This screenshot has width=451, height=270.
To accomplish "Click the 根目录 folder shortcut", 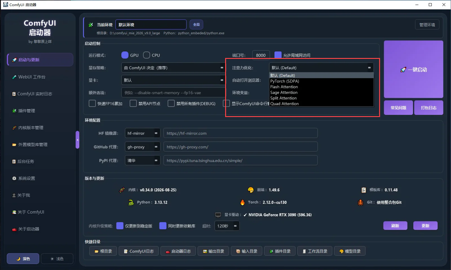I will pos(103,251).
